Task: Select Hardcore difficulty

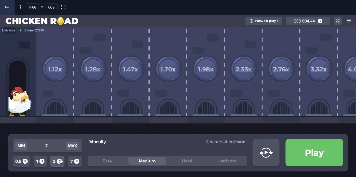Action: [x=226, y=161]
